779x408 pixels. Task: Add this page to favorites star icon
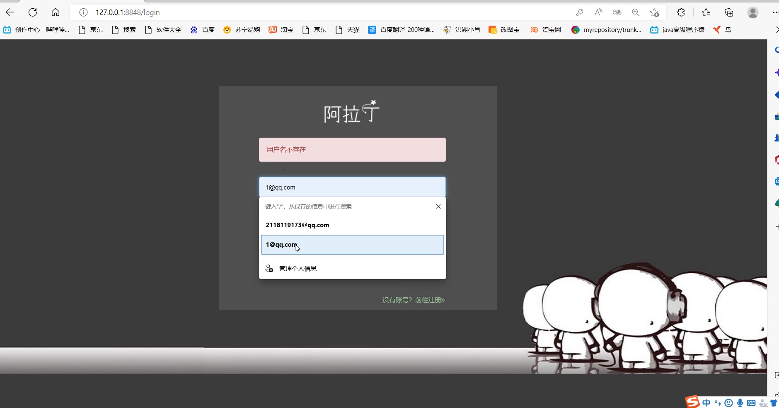point(655,12)
